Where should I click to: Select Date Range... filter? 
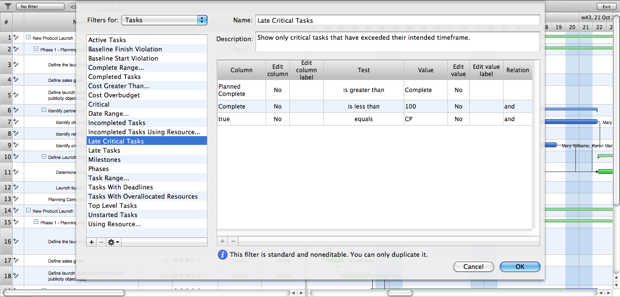(147, 113)
